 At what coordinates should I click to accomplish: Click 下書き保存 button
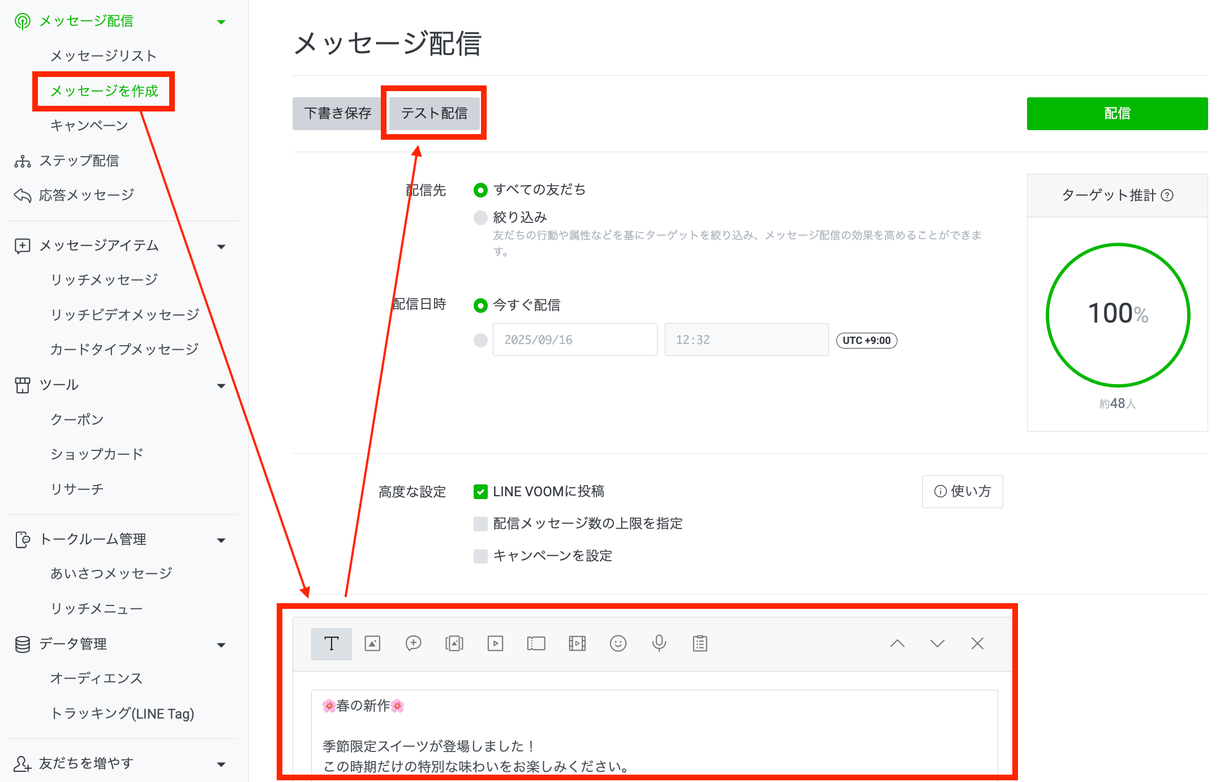coord(337,114)
